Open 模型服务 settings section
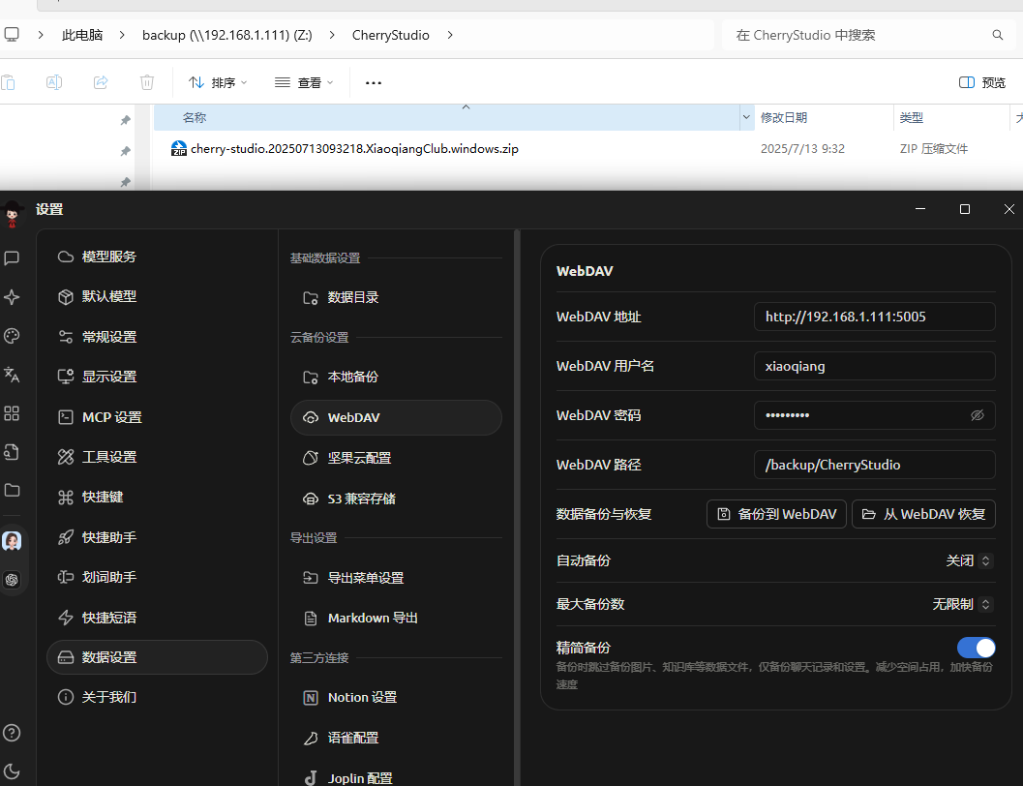 [157, 257]
